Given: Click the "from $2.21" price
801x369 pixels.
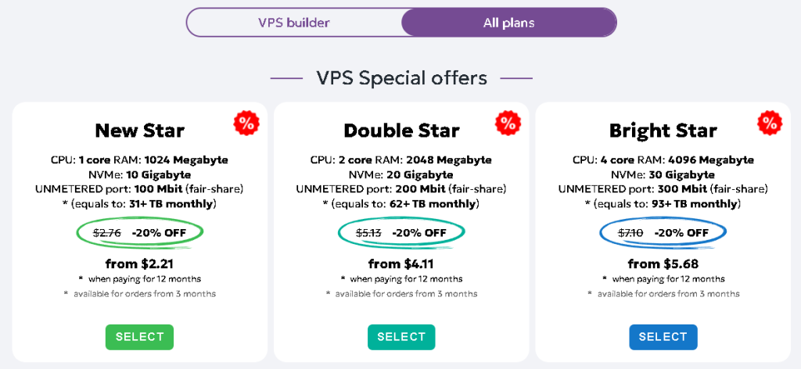Looking at the screenshot, I should pyautogui.click(x=139, y=263).
